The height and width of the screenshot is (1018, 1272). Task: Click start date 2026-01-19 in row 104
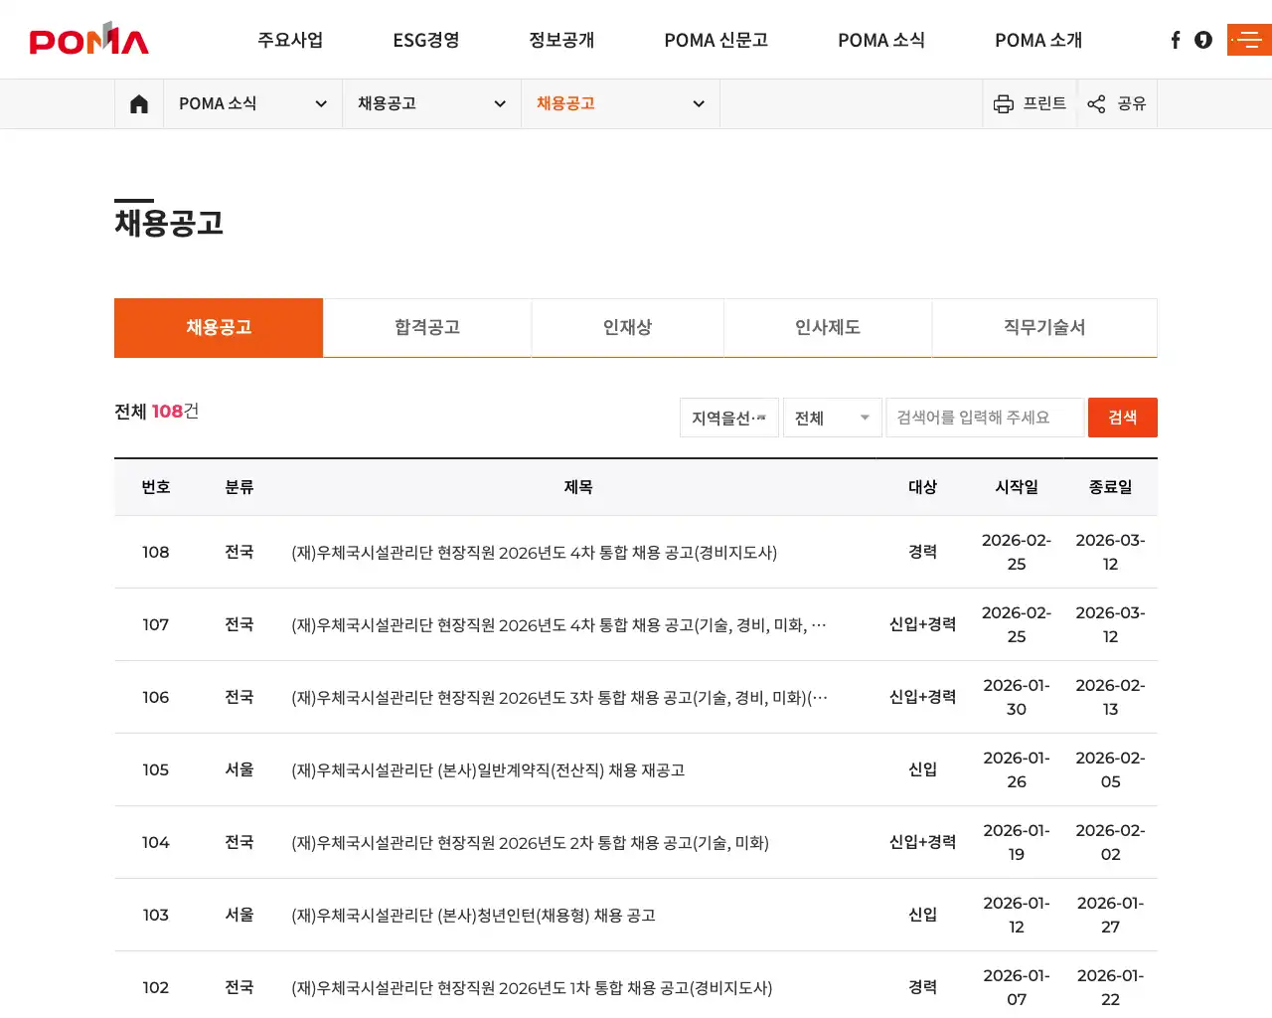click(x=1017, y=842)
